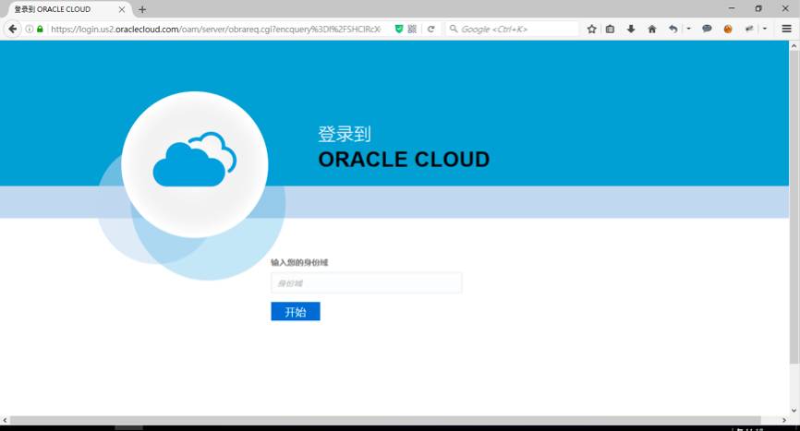
Task: Click the cloud logo image
Action: click(x=194, y=164)
